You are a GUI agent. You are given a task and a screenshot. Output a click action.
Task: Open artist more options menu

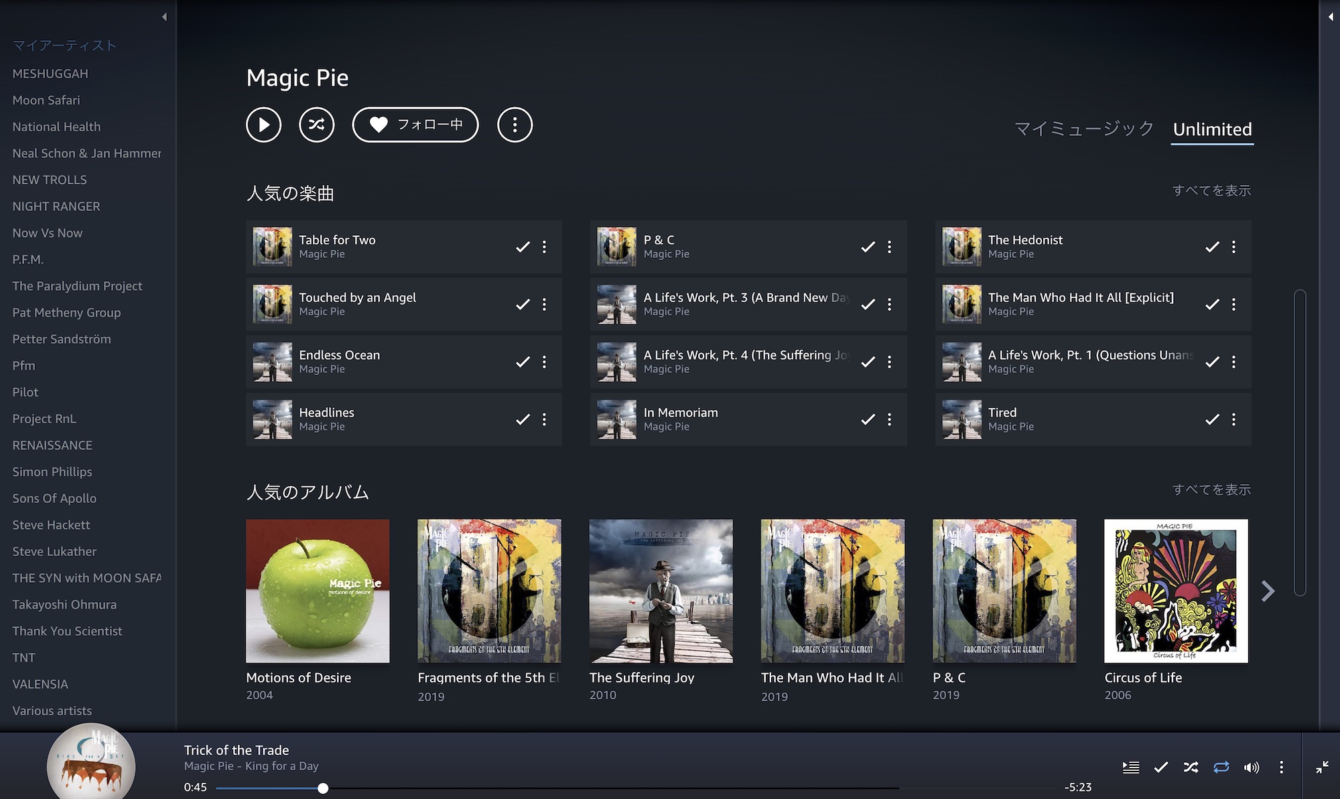515,125
